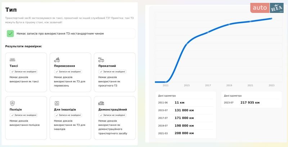Select the 2023-07 odometer entry 217 935 км

point(249,103)
